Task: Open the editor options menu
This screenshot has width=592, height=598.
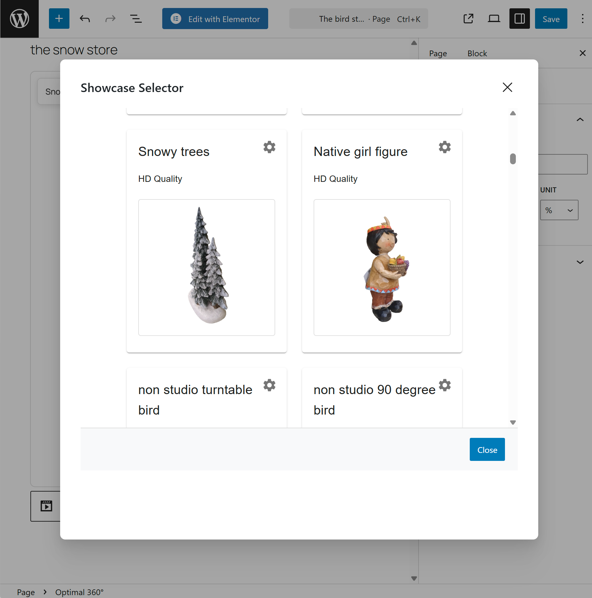Action: (x=583, y=19)
